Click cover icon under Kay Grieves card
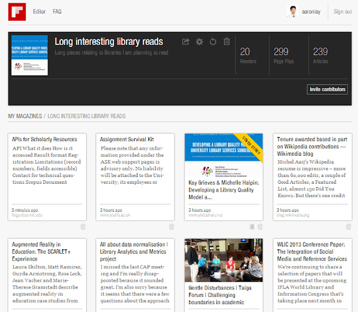The width and height of the screenshot is (358, 312). tap(252, 226)
